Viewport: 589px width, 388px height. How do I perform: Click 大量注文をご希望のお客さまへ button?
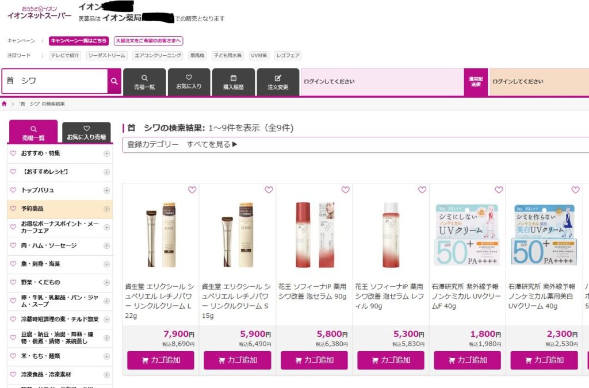148,41
